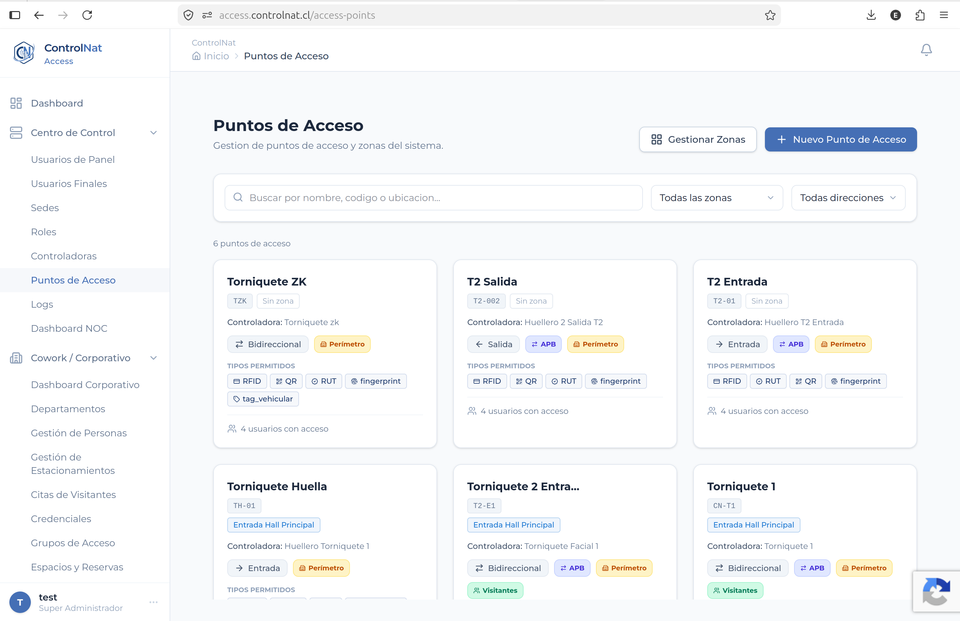
Task: Go to Dashboard Corporativo
Action: [x=85, y=385]
